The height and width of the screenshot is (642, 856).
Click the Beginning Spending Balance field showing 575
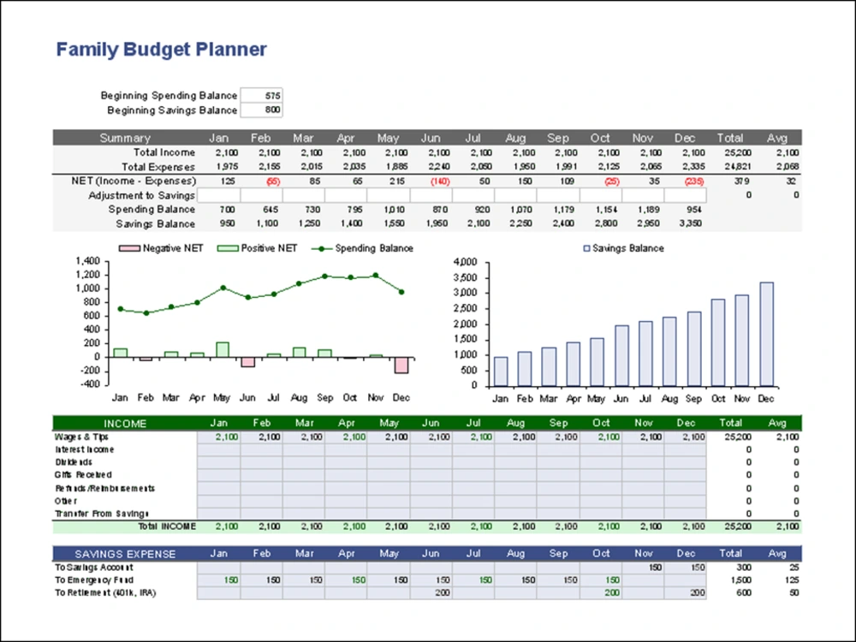pos(261,96)
